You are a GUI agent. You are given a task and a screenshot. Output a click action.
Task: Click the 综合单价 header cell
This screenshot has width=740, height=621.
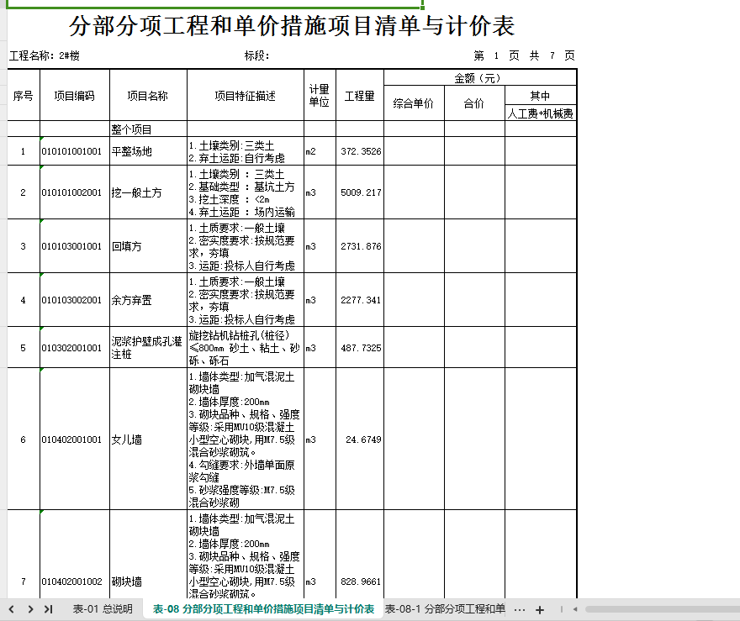pos(414,103)
